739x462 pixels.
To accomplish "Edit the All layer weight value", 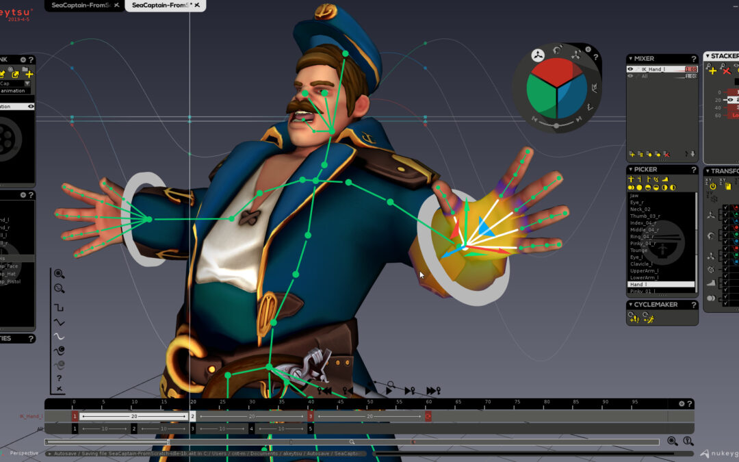I will coord(690,76).
